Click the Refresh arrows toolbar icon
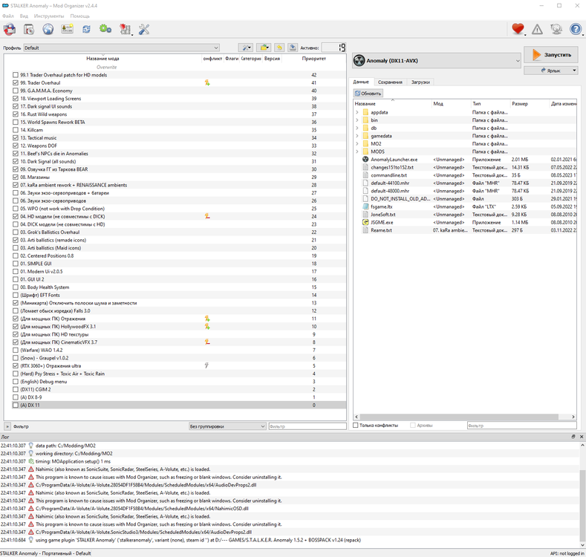Screen dimensions: 586x557 tap(86, 29)
